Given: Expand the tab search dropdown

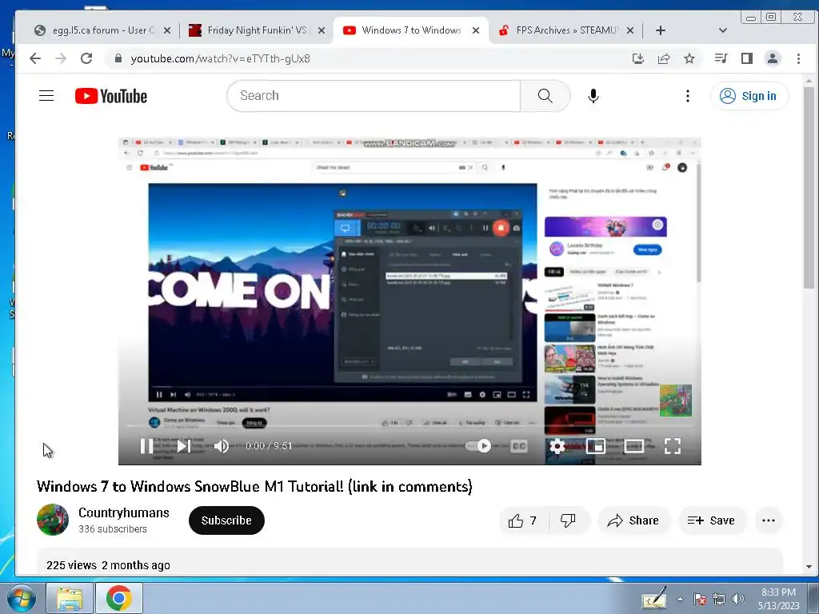Looking at the screenshot, I should (723, 30).
